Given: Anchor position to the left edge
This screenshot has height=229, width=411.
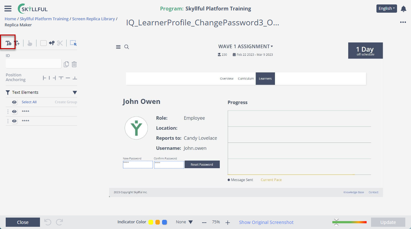Looking at the screenshot, I should (x=44, y=78).
